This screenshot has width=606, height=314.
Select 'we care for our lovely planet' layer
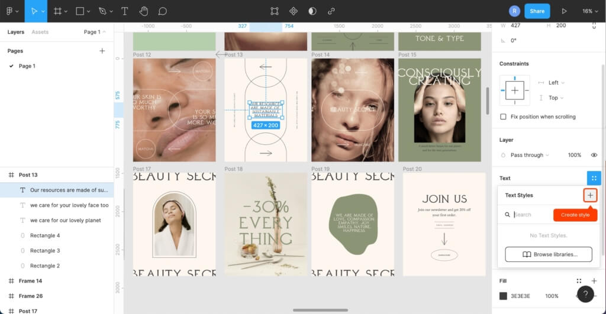pyautogui.click(x=57, y=220)
